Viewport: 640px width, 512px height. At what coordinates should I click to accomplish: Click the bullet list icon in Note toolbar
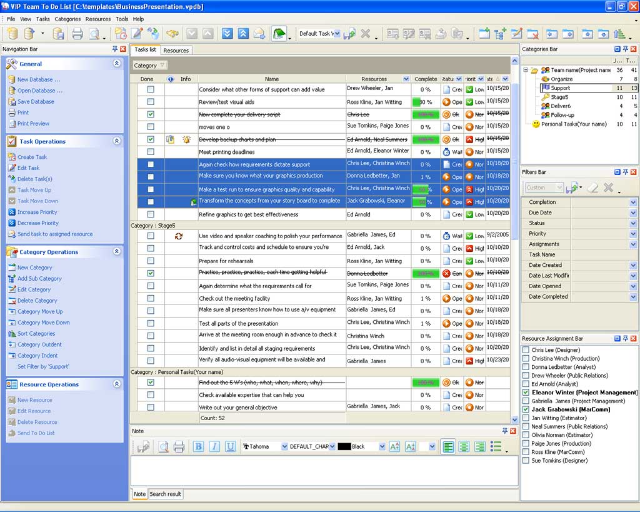(x=496, y=446)
